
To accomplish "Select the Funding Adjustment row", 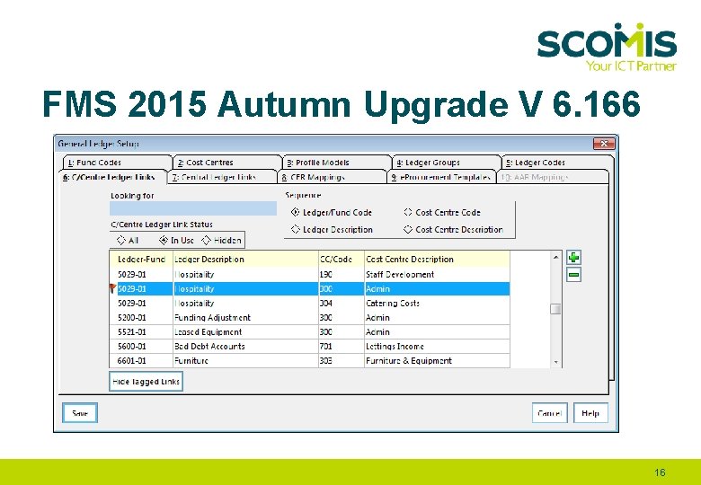I will point(310,318).
